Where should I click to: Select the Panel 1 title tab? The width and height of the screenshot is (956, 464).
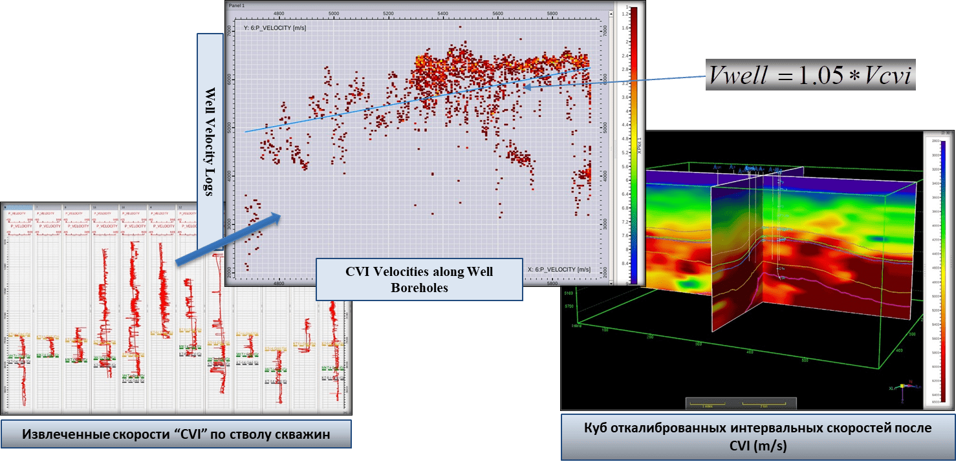(x=238, y=5)
